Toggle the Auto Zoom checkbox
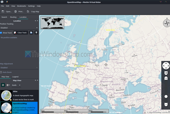Viewport: 170px width, 114px height. point(1,72)
